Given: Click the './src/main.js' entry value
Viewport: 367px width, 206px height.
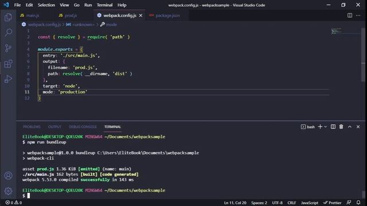Looking at the screenshot, I should [79, 56].
